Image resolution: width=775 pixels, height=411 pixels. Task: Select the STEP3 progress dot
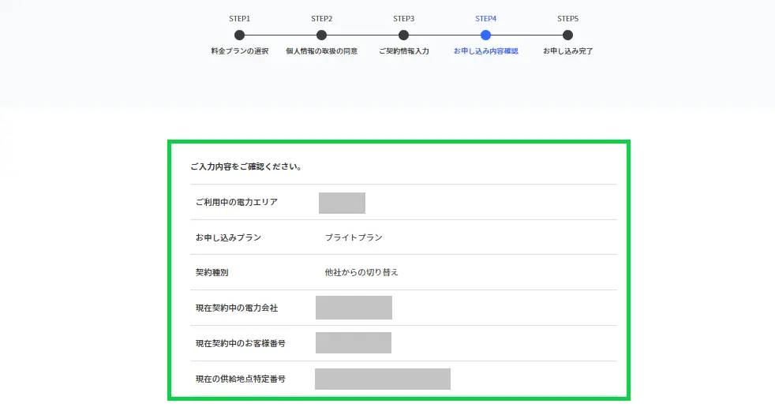click(403, 35)
